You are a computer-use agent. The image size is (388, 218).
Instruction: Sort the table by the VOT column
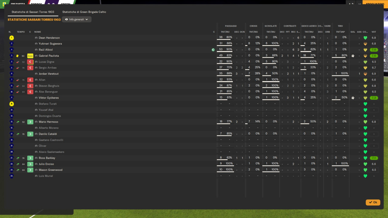click(374, 32)
